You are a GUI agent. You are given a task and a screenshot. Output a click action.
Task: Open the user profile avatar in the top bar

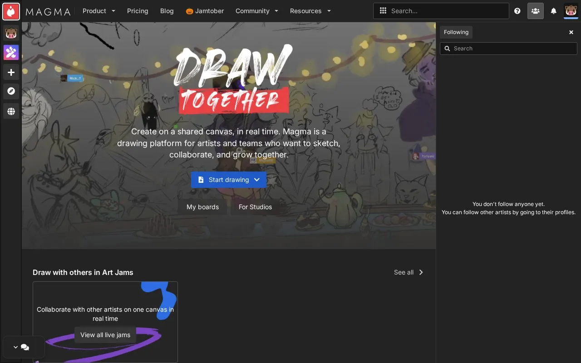pos(571,11)
